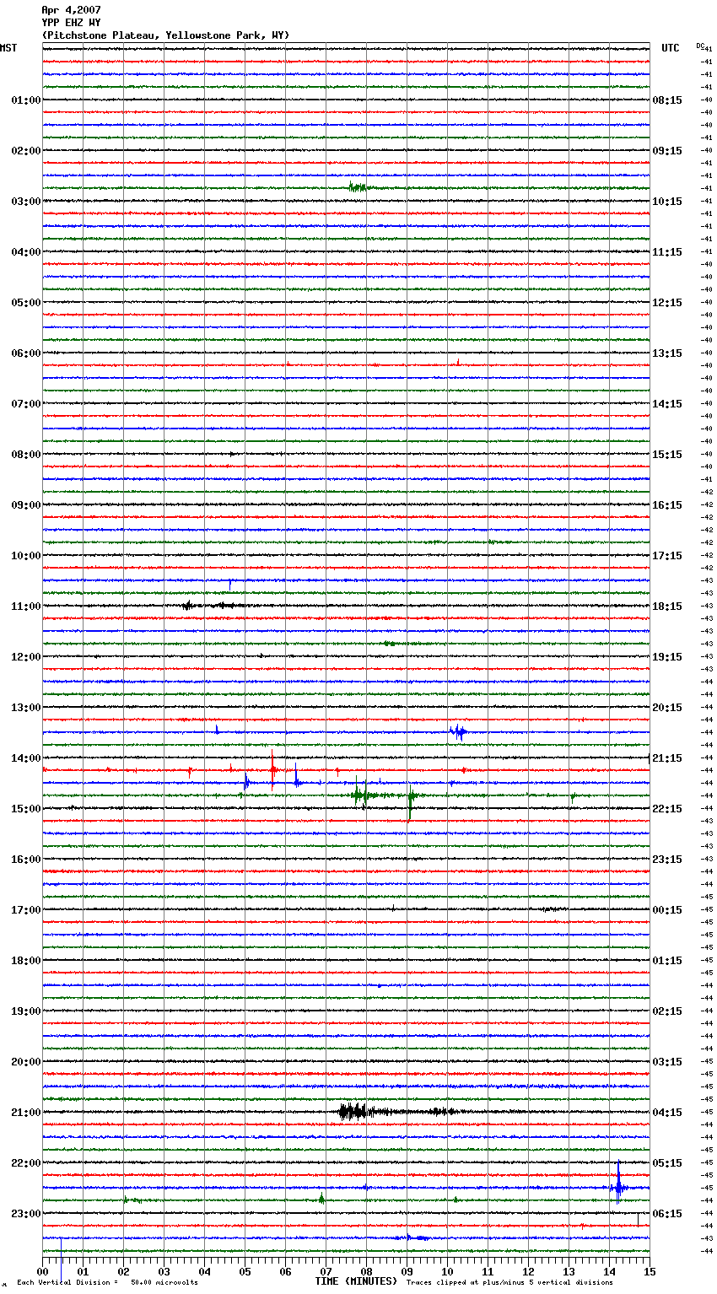717x1294 pixels.
Task: Click the "23:00" MST time label
Action: (26, 1214)
